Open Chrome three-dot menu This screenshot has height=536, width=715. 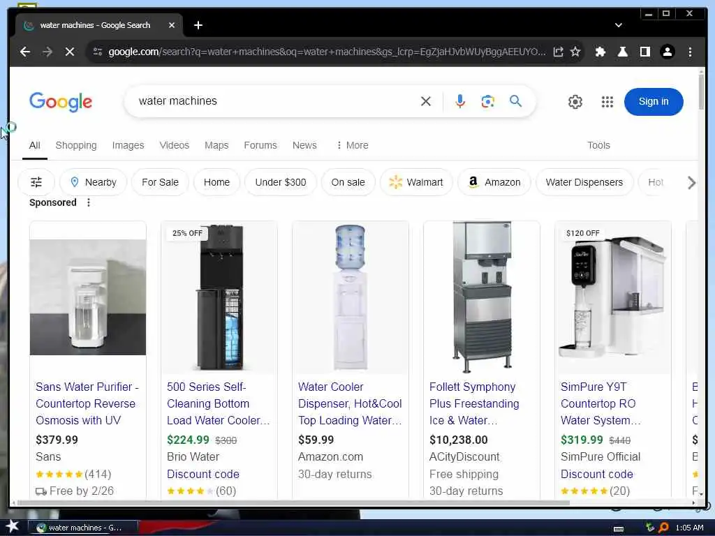(690, 52)
